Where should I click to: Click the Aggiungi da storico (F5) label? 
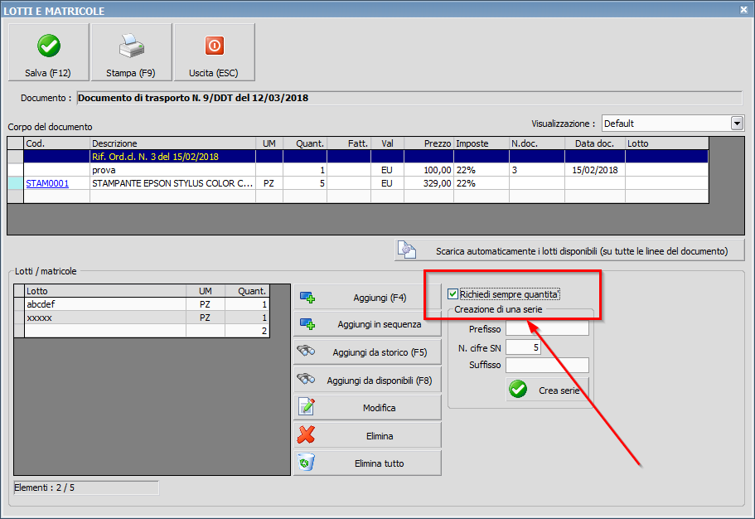point(380,352)
